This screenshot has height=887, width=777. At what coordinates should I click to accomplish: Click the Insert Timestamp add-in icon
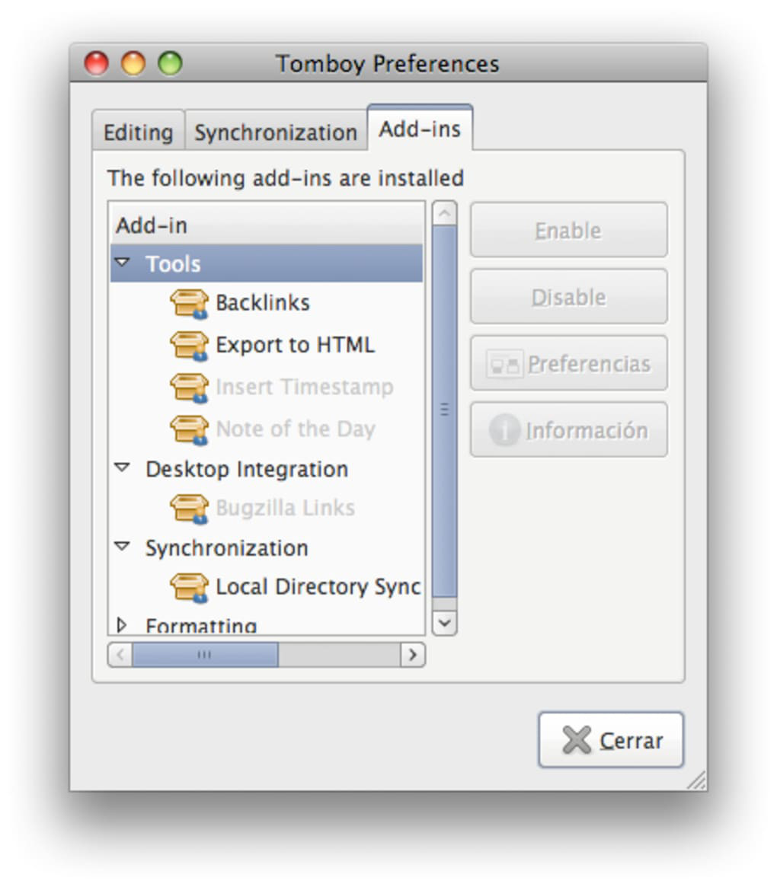[x=189, y=388]
